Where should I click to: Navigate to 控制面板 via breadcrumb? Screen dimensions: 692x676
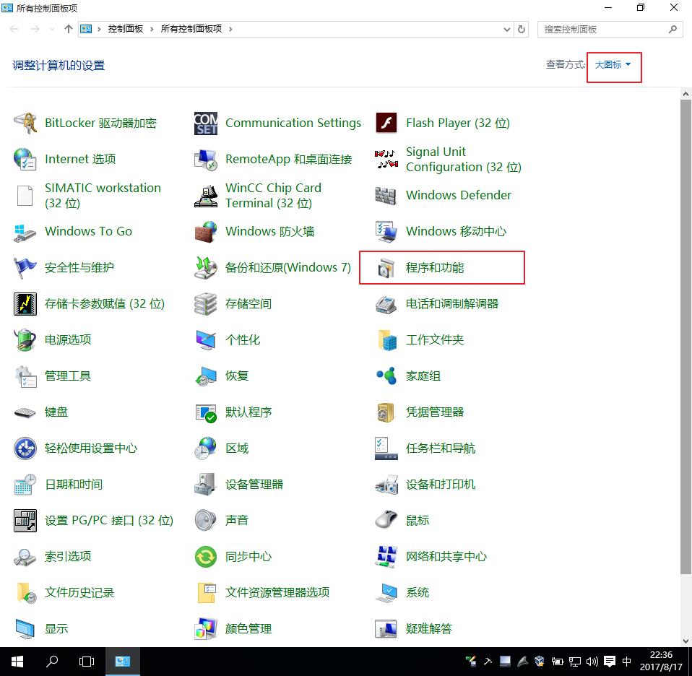point(127,29)
